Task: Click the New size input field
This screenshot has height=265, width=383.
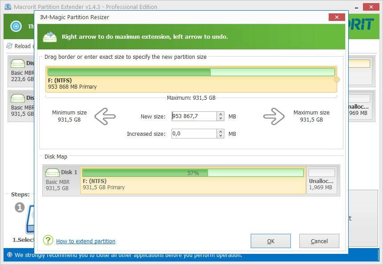Action: click(x=194, y=116)
